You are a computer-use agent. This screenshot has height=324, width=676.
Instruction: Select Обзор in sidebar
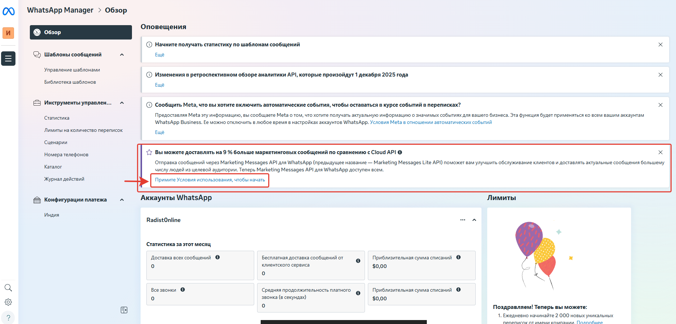(81, 32)
